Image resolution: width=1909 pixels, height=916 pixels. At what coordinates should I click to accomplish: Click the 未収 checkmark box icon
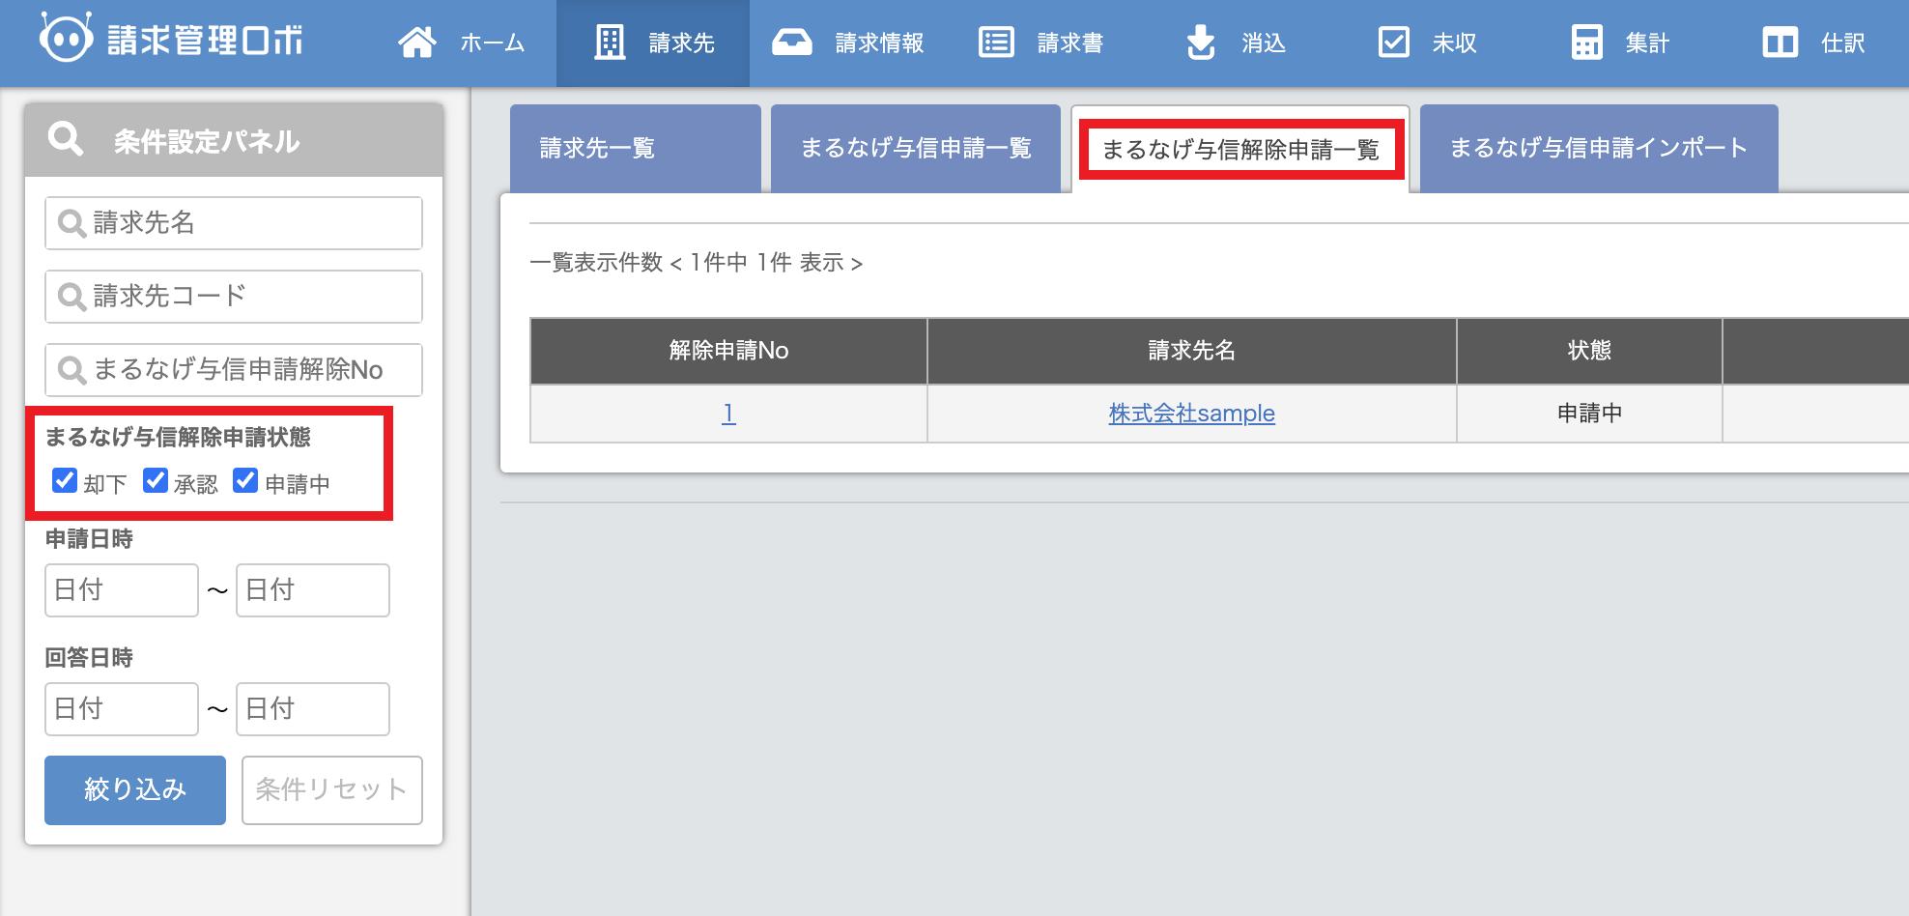[x=1393, y=43]
